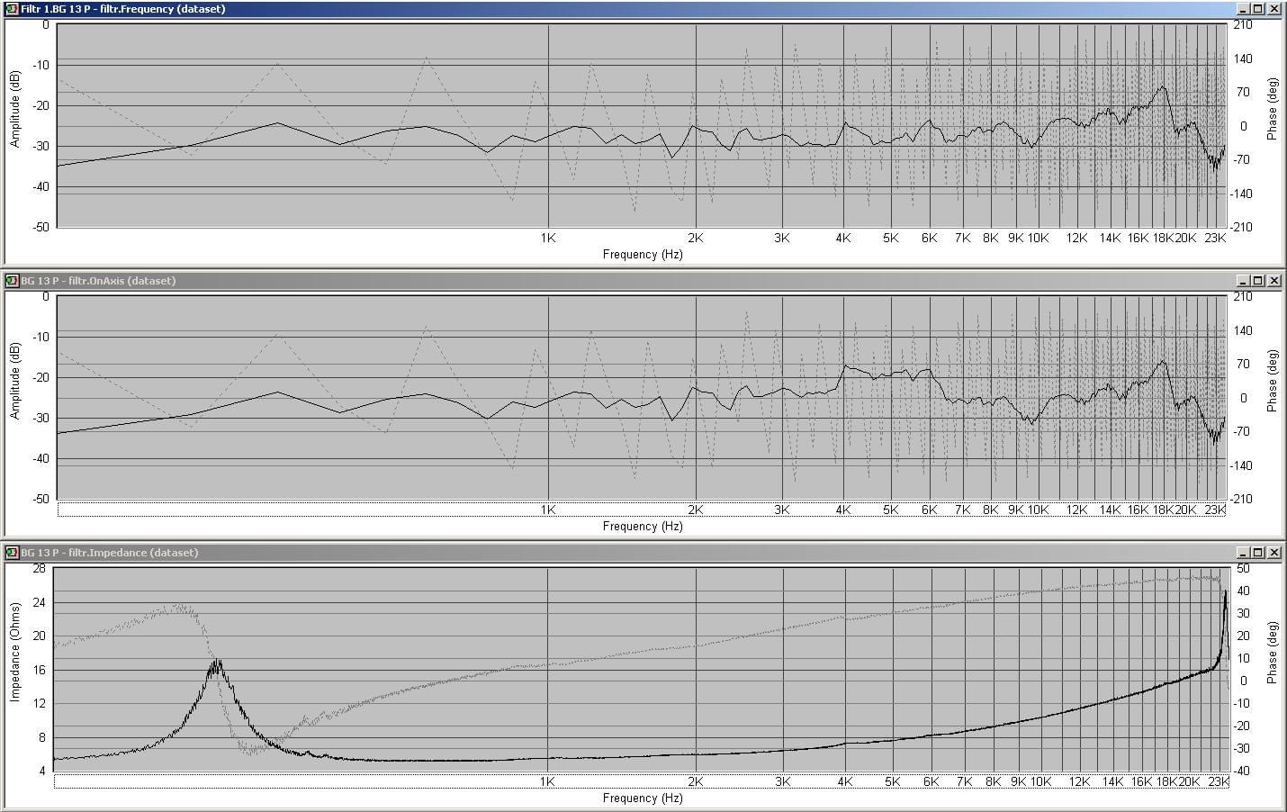Screen dimensions: 1287x812
Task: Click 'Frequency (Hz)' label in filtr.OnAxis window
Action: click(643, 527)
